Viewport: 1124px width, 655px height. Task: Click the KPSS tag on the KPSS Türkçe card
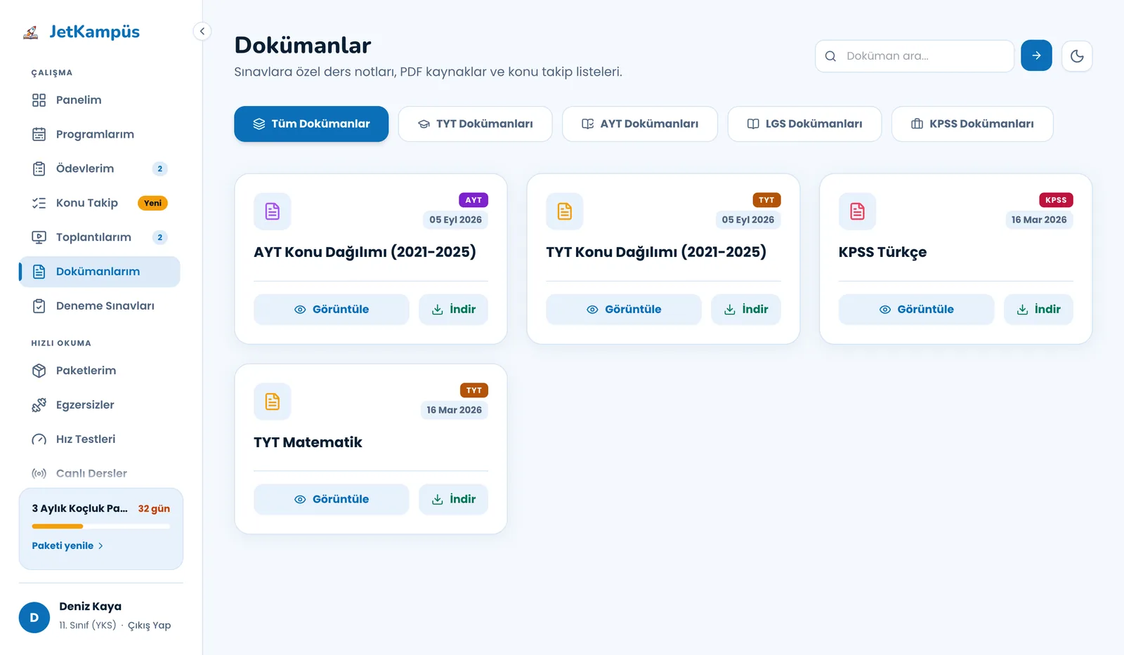coord(1056,200)
